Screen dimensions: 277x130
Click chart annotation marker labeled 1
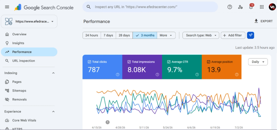click(x=108, y=122)
